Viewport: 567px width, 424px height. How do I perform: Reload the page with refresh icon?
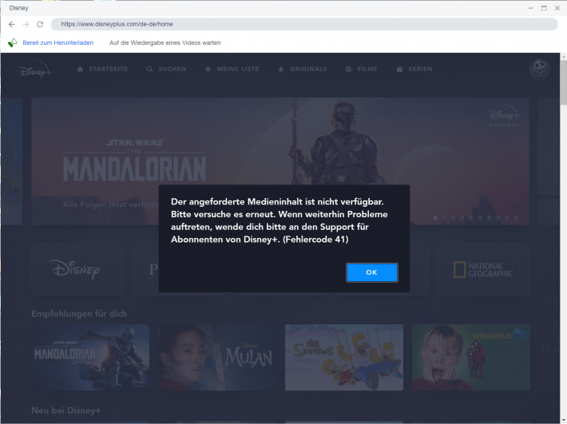pos(40,24)
